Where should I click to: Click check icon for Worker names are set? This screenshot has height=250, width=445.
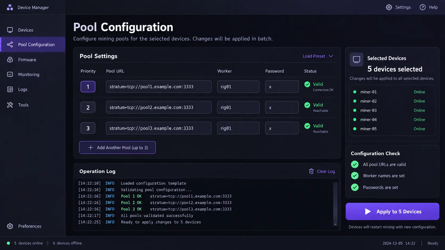(x=355, y=176)
